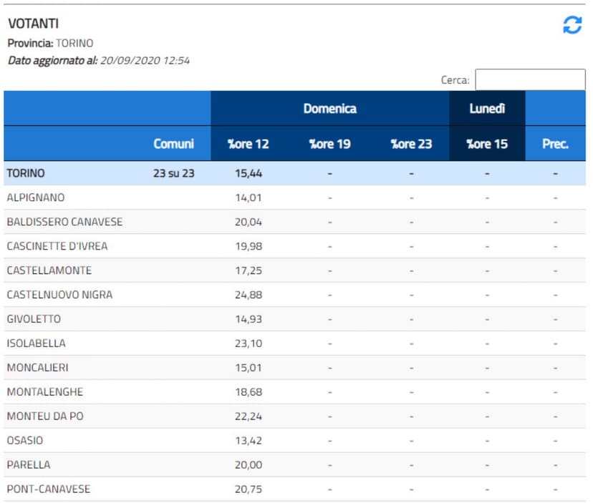Open the ALPIGNANO municipality row
This screenshot has height=503, width=593.
pyautogui.click(x=35, y=197)
